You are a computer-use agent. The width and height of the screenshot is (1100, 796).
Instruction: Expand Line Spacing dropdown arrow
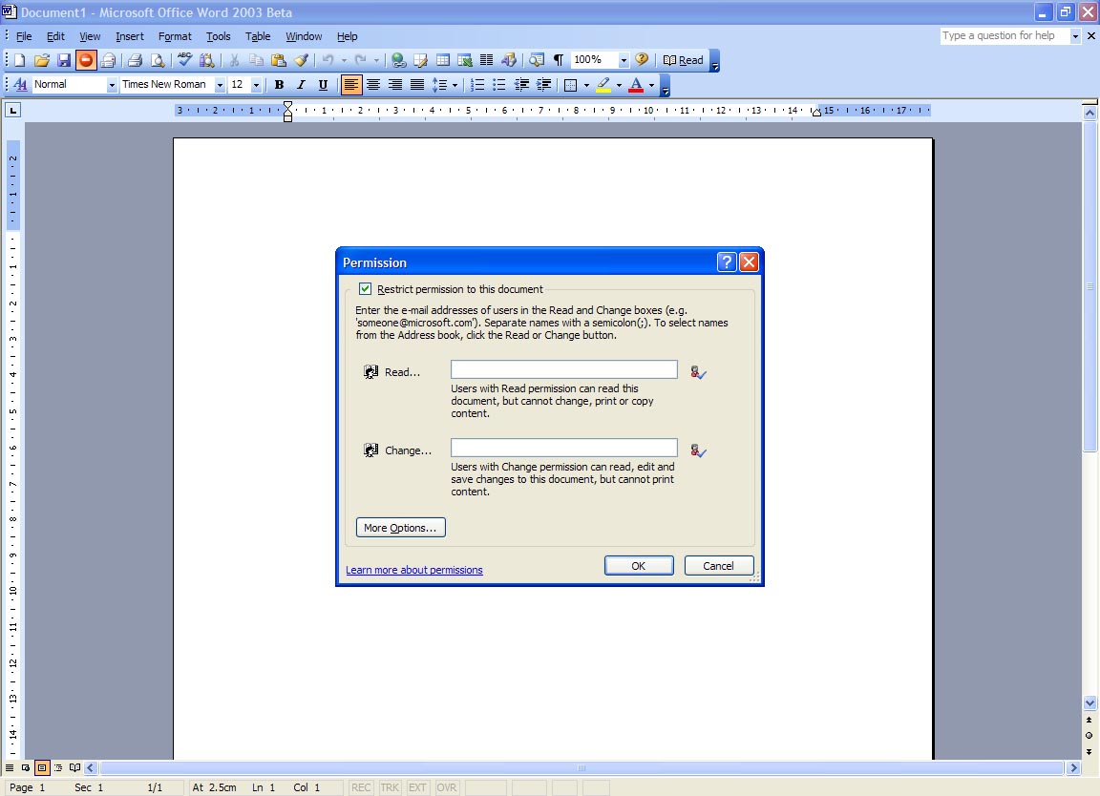click(x=455, y=85)
